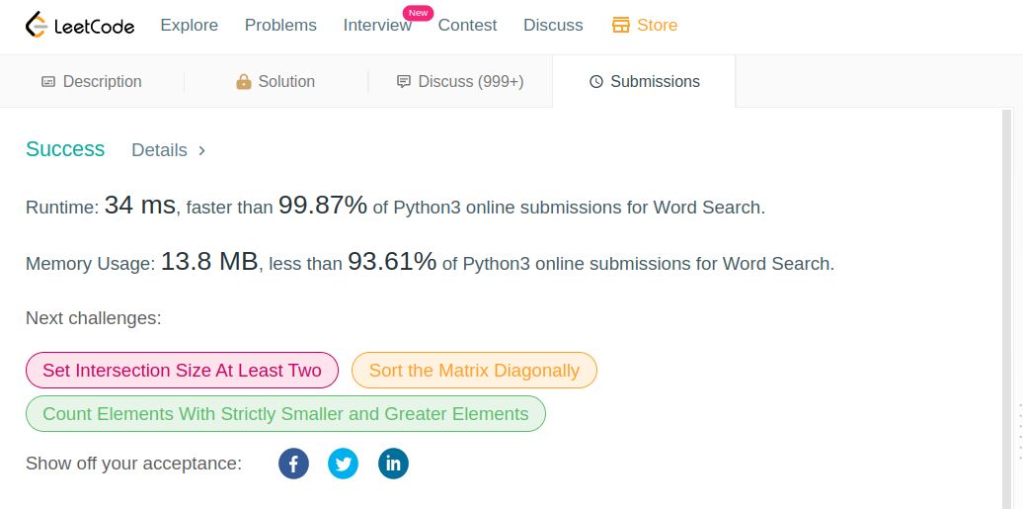Click the Description panel icon

[x=48, y=82]
